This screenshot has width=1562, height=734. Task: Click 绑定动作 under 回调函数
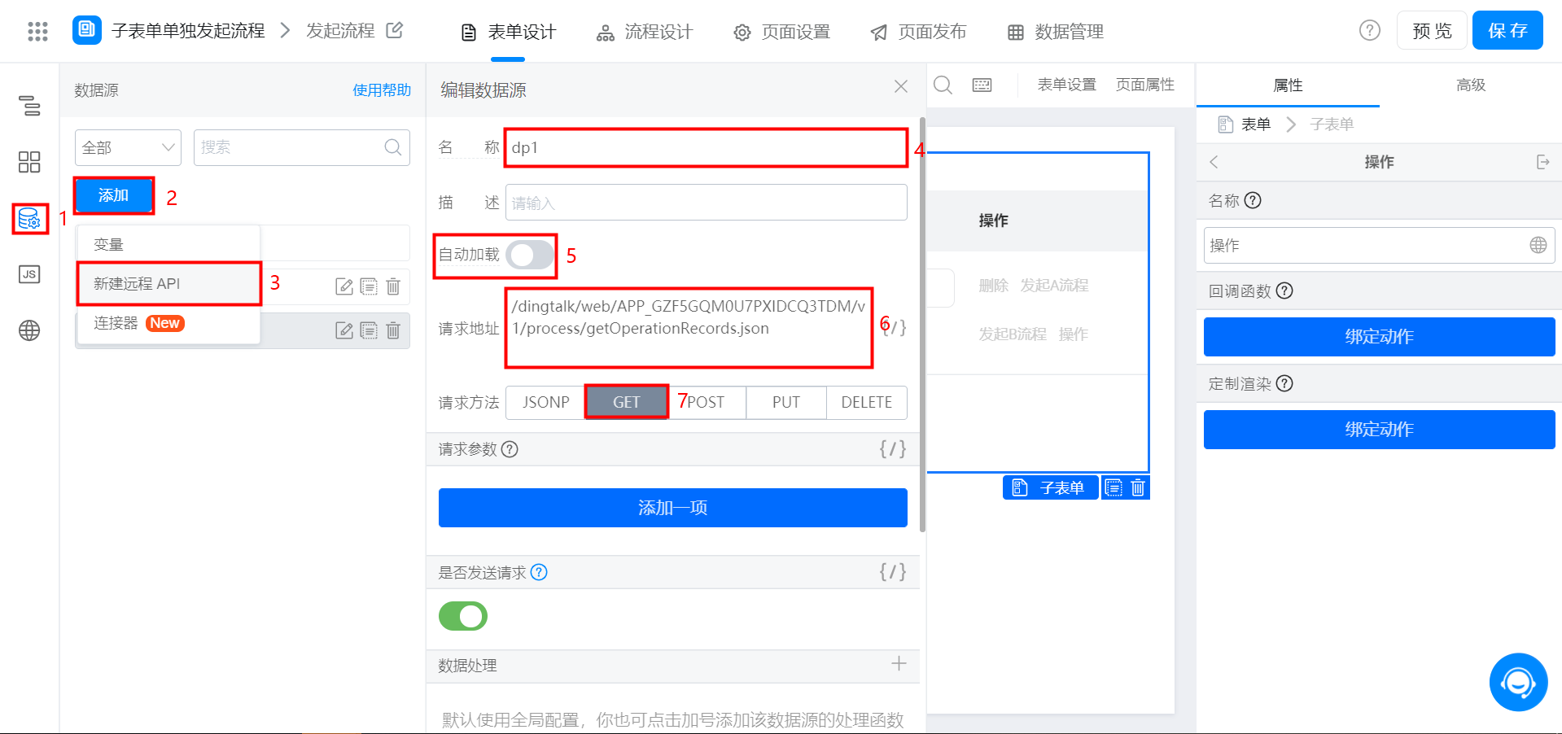point(1380,337)
